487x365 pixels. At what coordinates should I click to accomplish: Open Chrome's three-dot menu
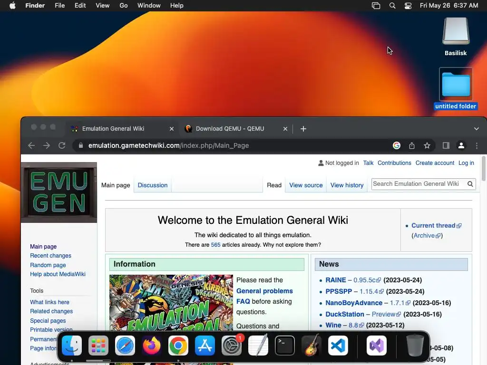click(x=477, y=145)
